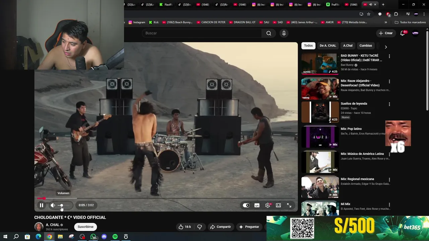Open Todos los marcadores folder
This screenshot has height=241, width=429.
click(410, 22)
